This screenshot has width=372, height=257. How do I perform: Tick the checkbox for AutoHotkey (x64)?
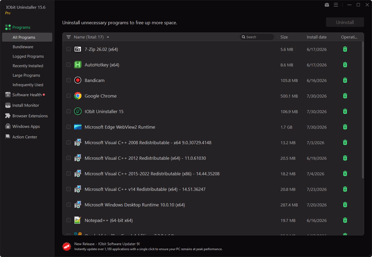click(69, 65)
